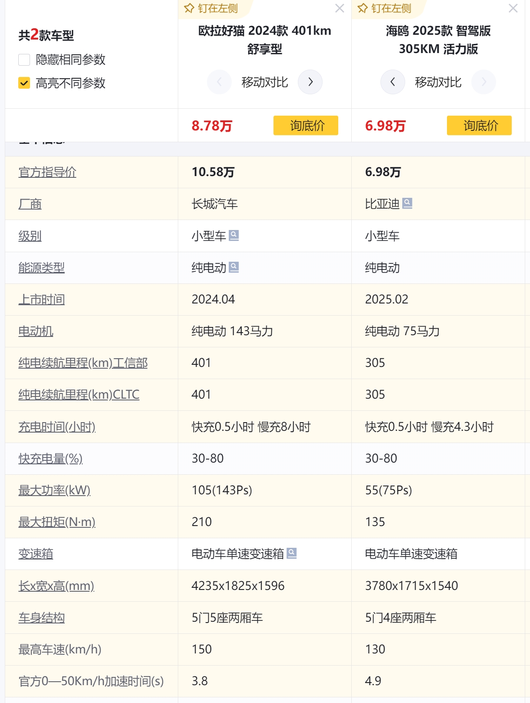Open the 最大功率(kW) parameter link

54,490
